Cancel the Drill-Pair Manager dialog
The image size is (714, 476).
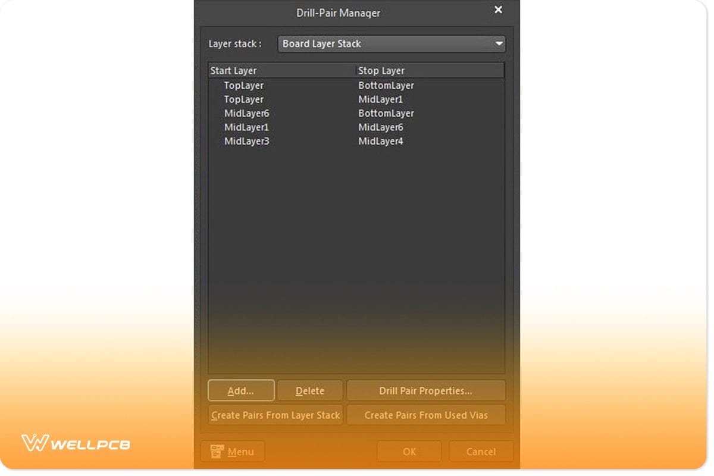point(481,451)
